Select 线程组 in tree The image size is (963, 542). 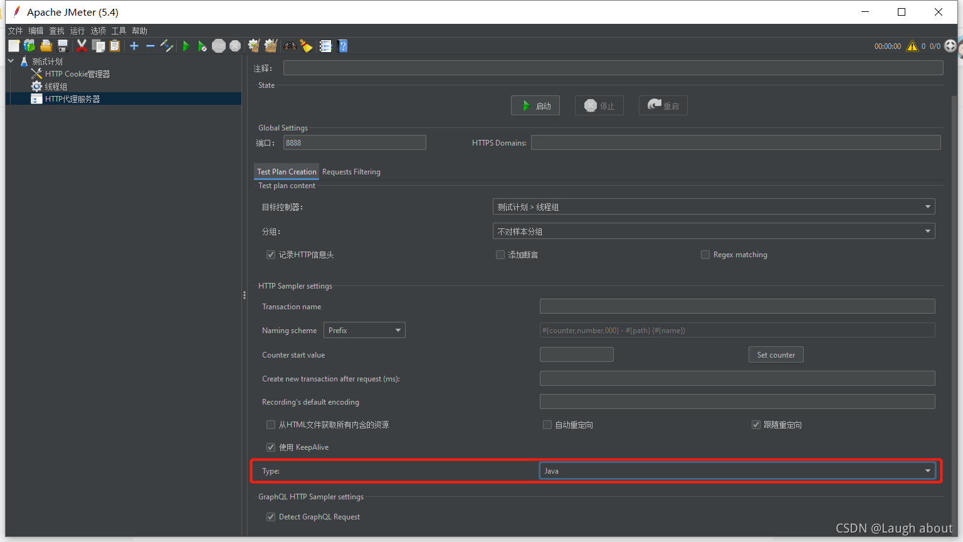click(55, 87)
